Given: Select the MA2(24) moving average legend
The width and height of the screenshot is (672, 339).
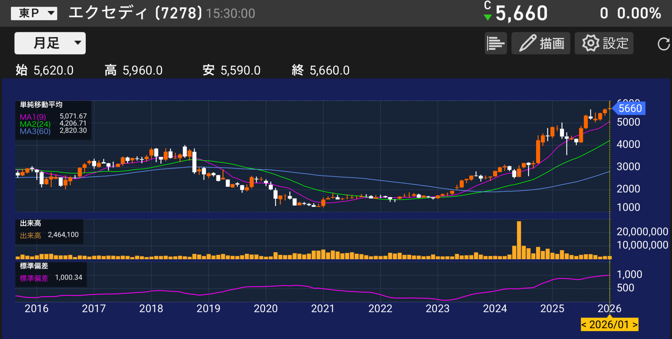Looking at the screenshot, I should 35,124.
